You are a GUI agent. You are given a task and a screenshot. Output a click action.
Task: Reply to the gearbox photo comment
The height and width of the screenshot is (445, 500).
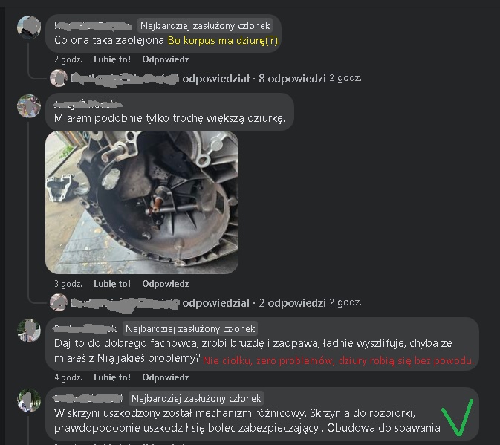166,284
